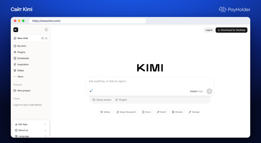Choose the Design chip

(194, 112)
